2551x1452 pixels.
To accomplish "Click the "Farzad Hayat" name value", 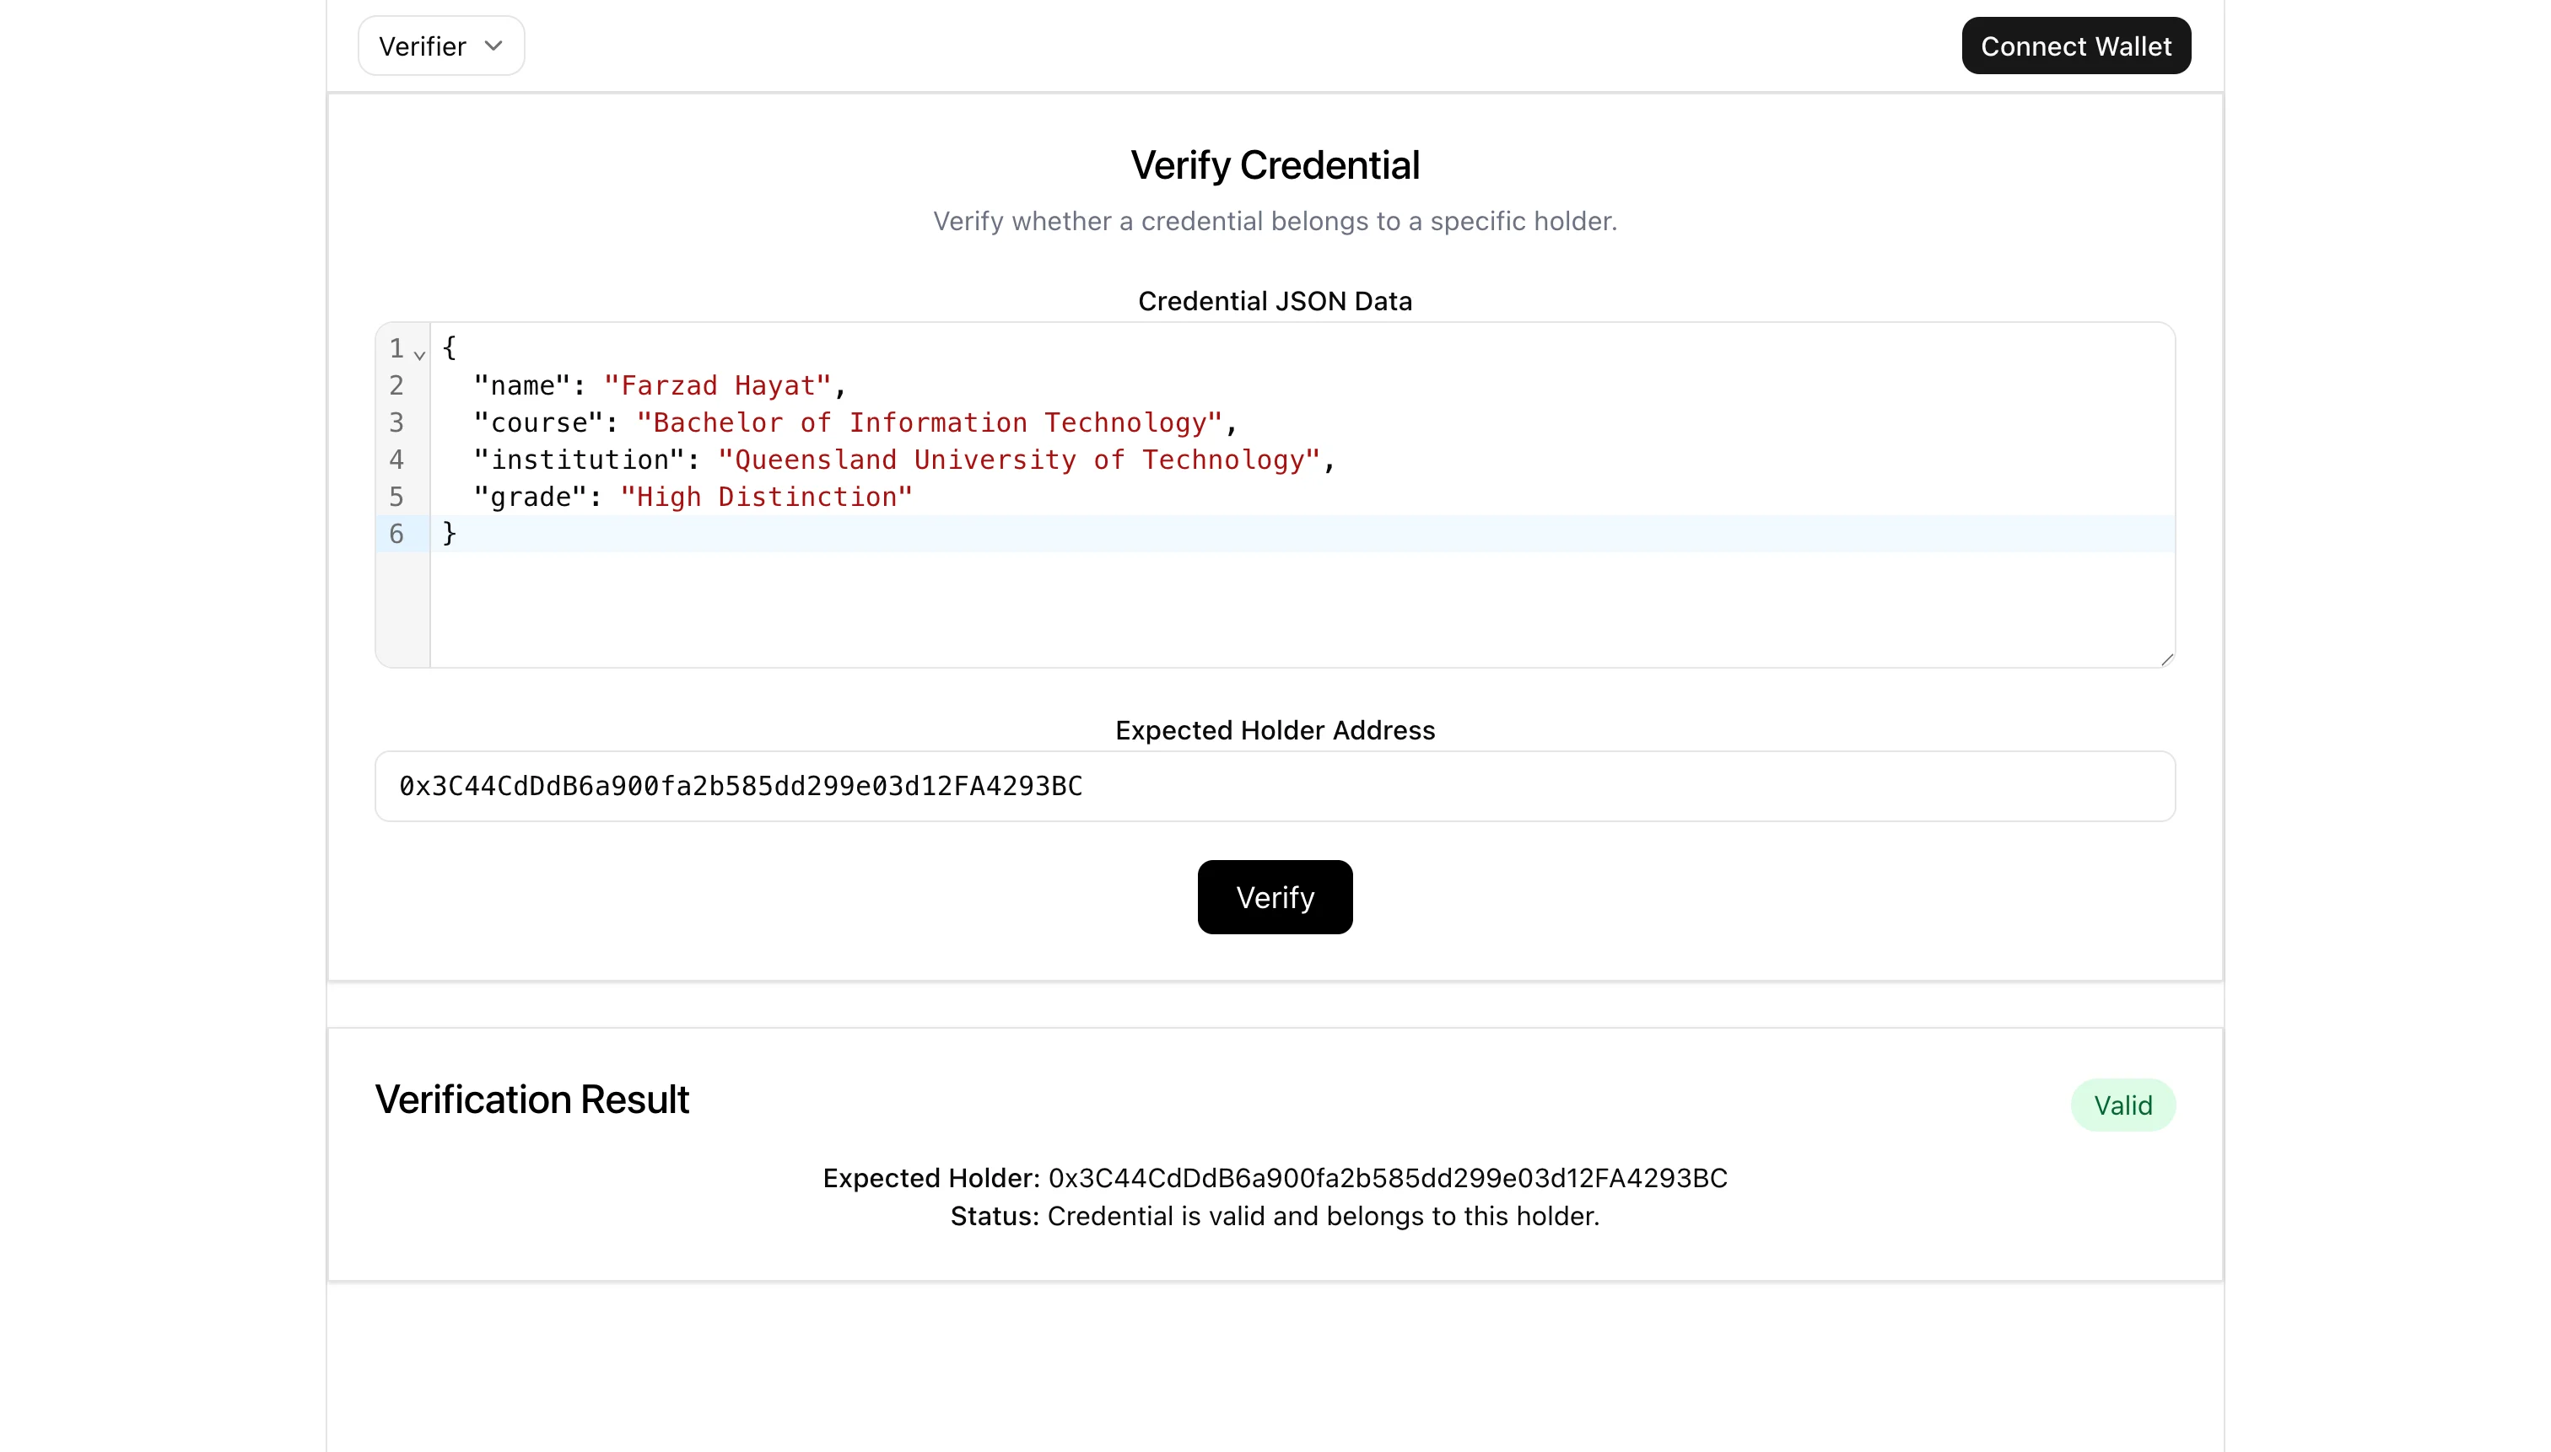I will (x=717, y=386).
